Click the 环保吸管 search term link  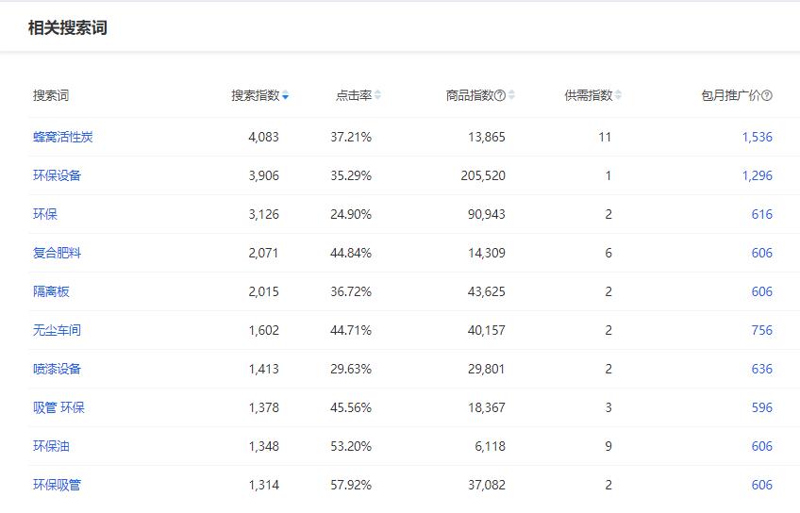[57, 485]
